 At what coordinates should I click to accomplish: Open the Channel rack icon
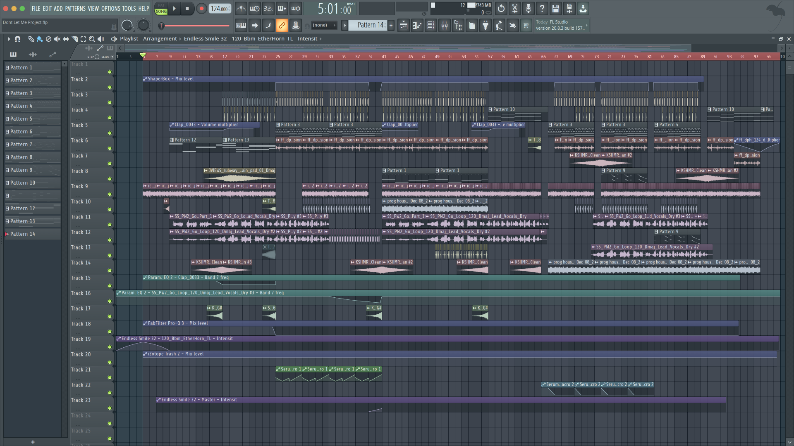pos(431,26)
